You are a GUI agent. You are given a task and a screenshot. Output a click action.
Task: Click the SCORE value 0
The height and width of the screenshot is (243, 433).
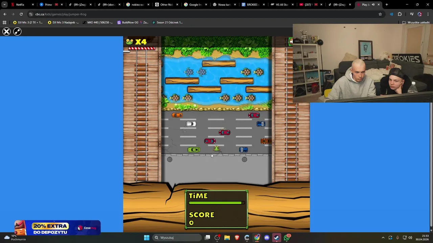(x=191, y=223)
